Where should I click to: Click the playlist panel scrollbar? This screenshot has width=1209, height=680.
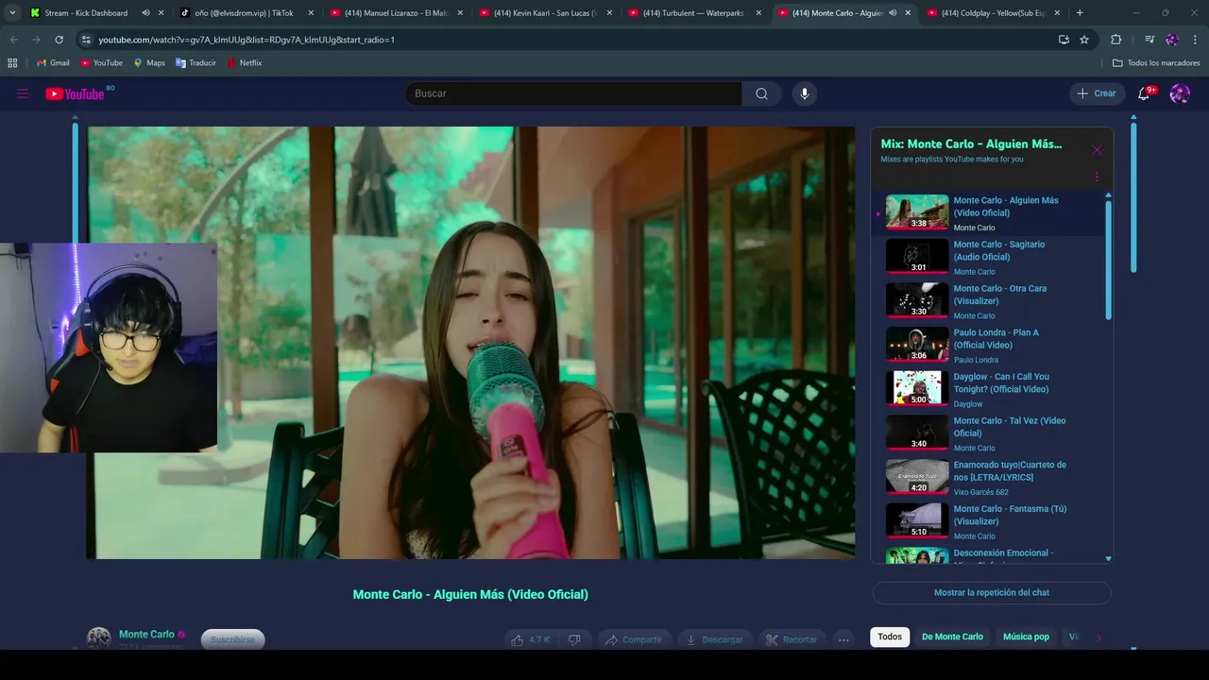(x=1109, y=260)
